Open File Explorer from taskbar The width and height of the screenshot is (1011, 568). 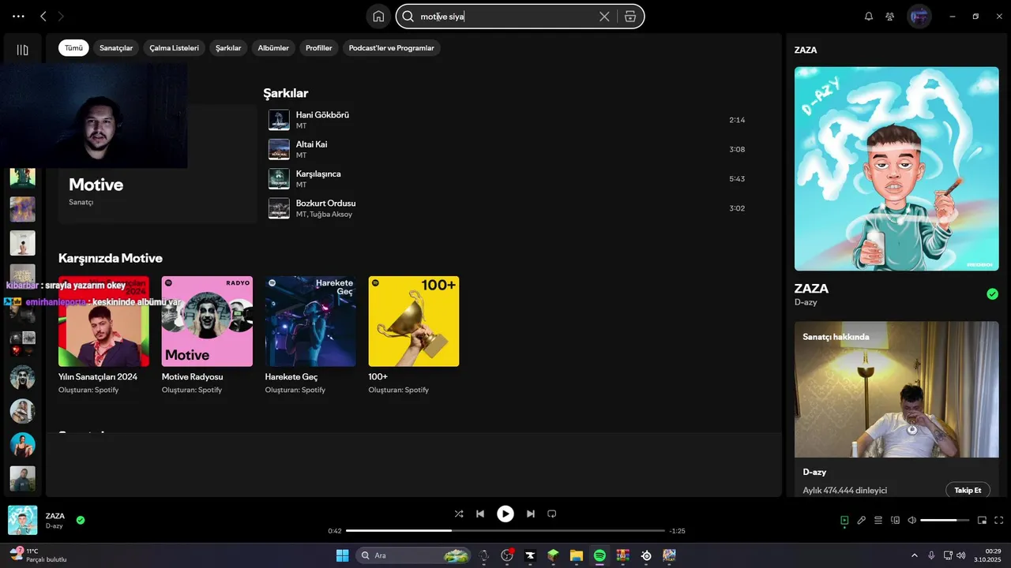click(x=577, y=555)
